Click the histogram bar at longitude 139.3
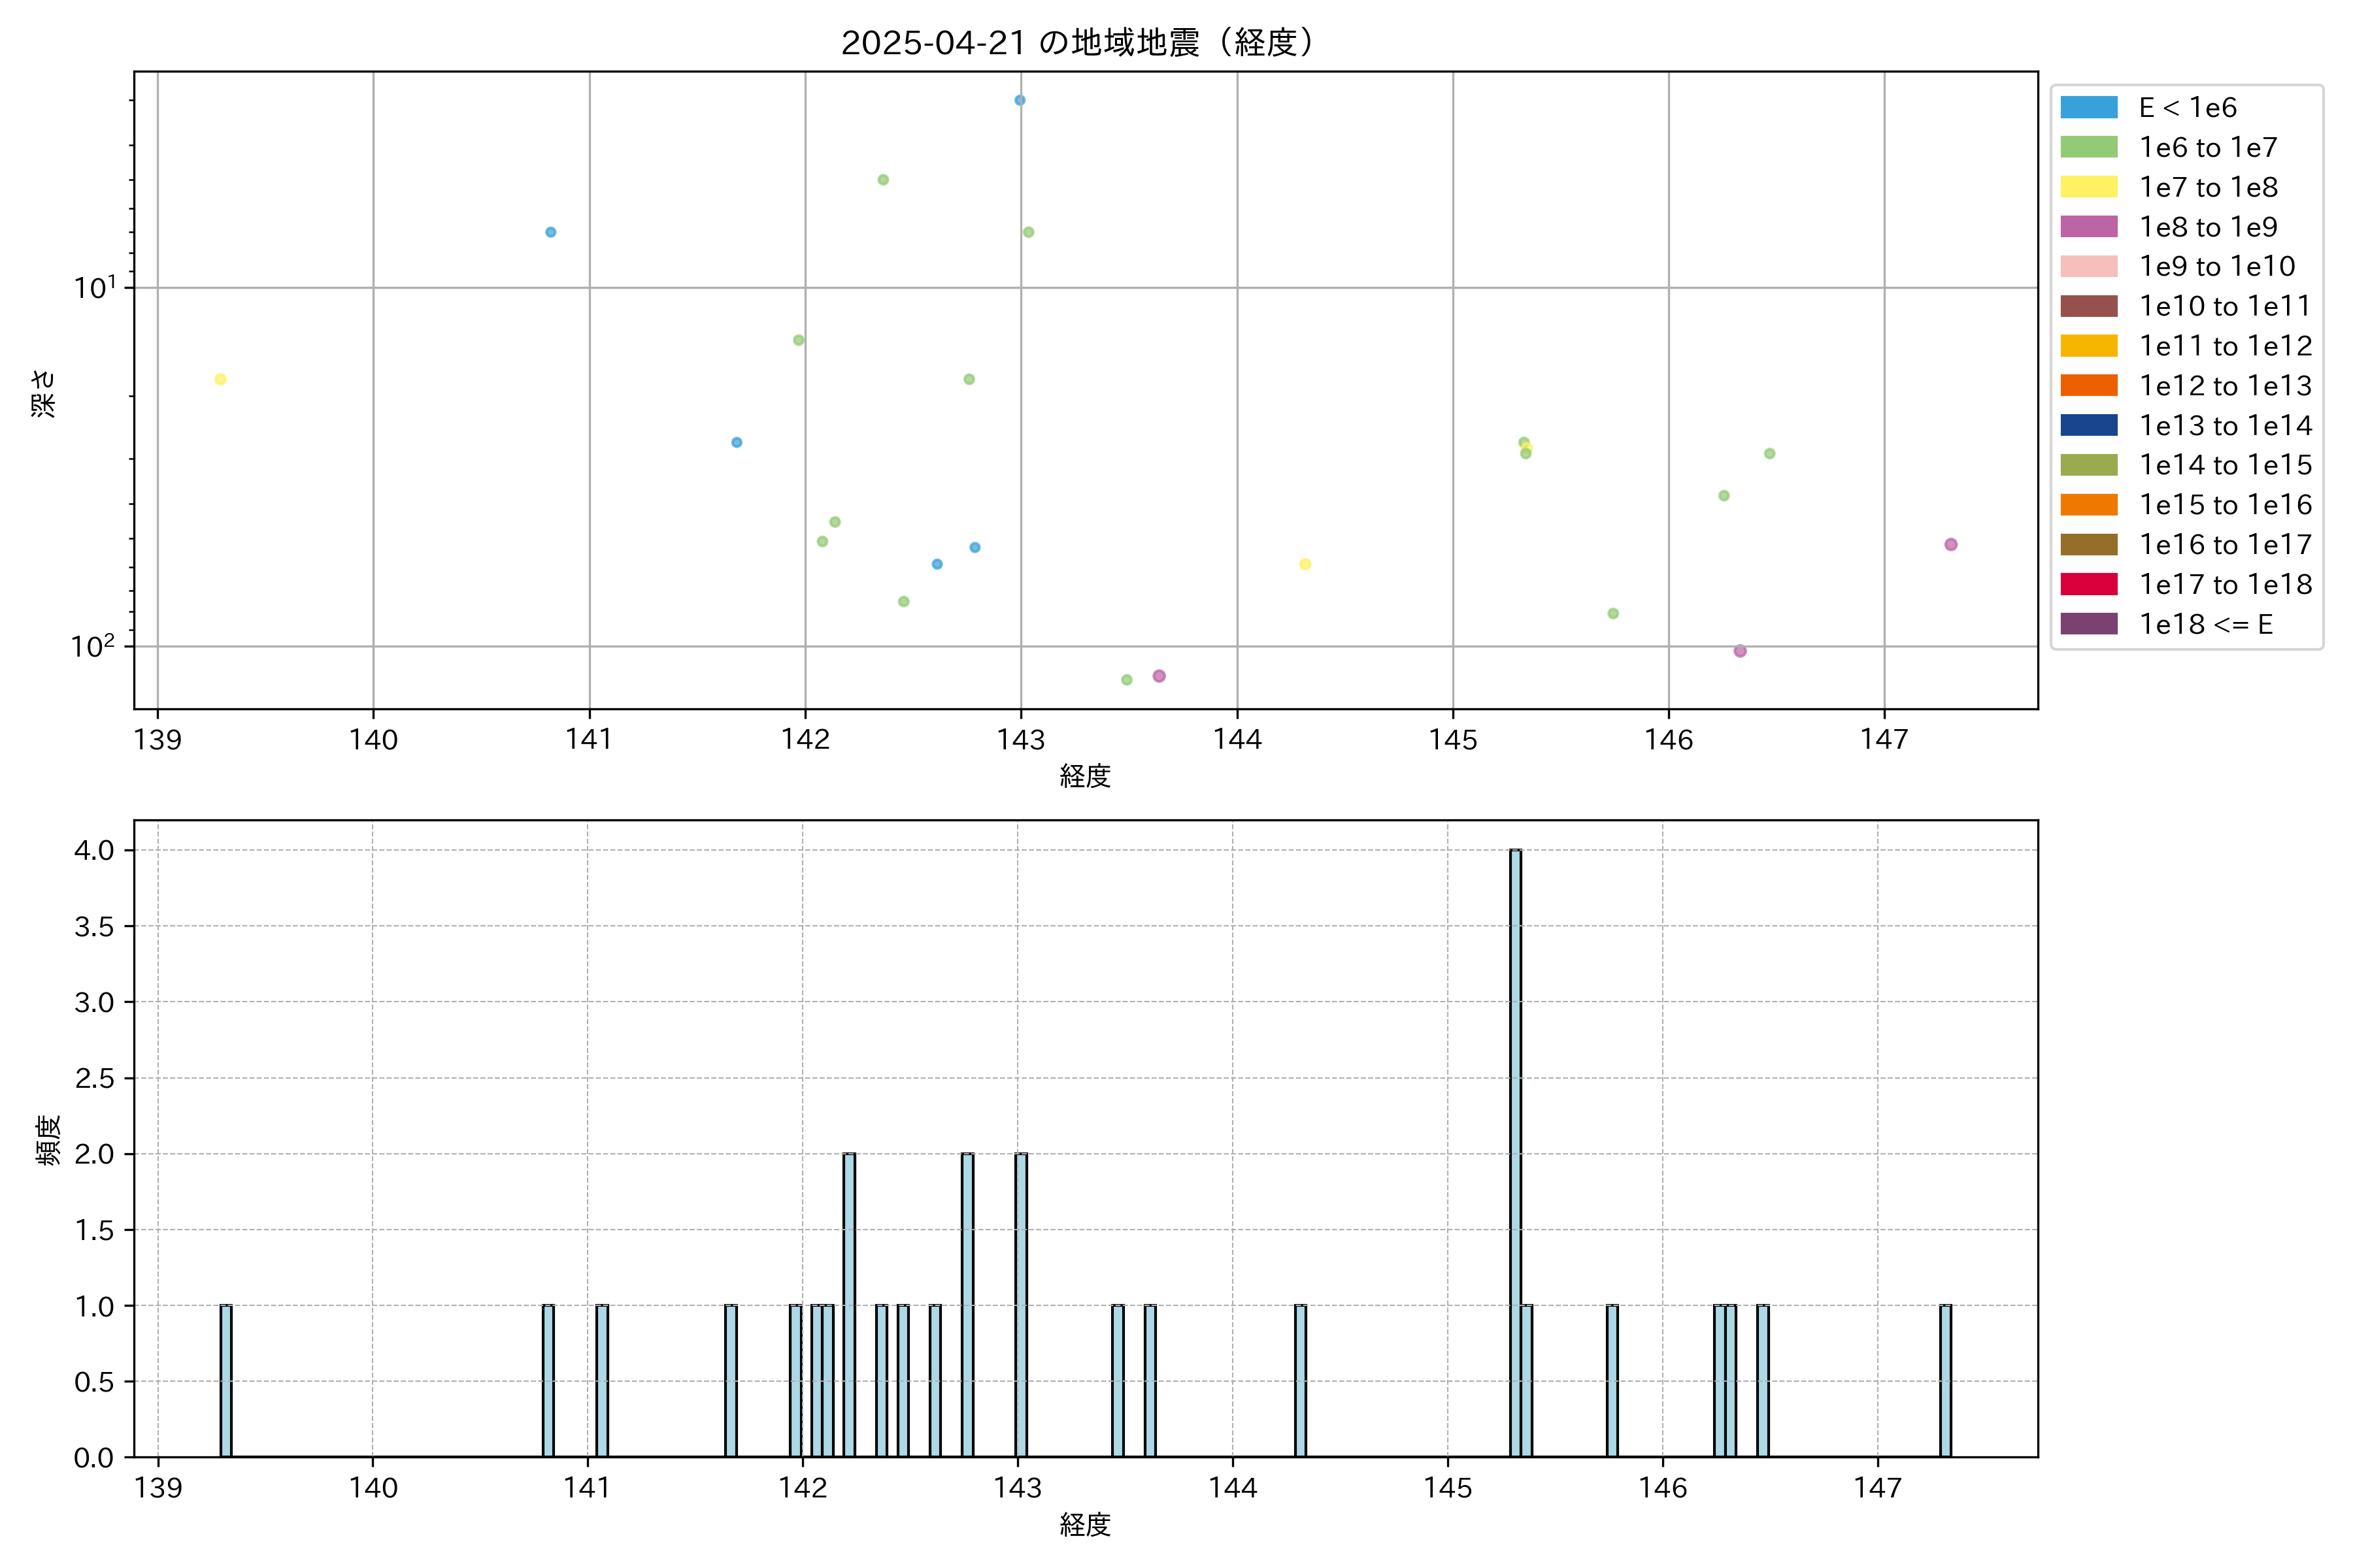Image resolution: width=2353 pixels, height=1568 pixels. point(226,1380)
